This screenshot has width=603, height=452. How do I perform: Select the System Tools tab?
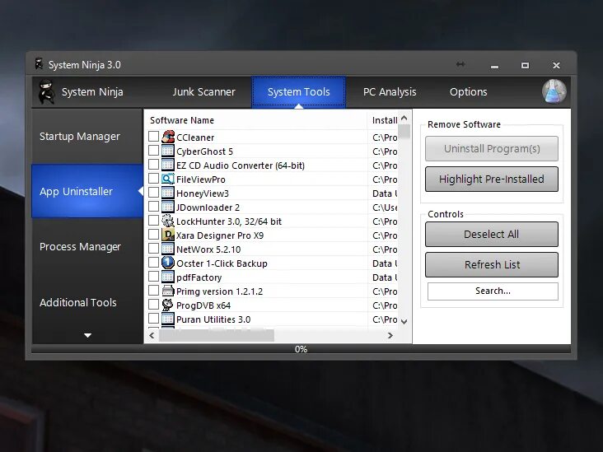click(299, 92)
